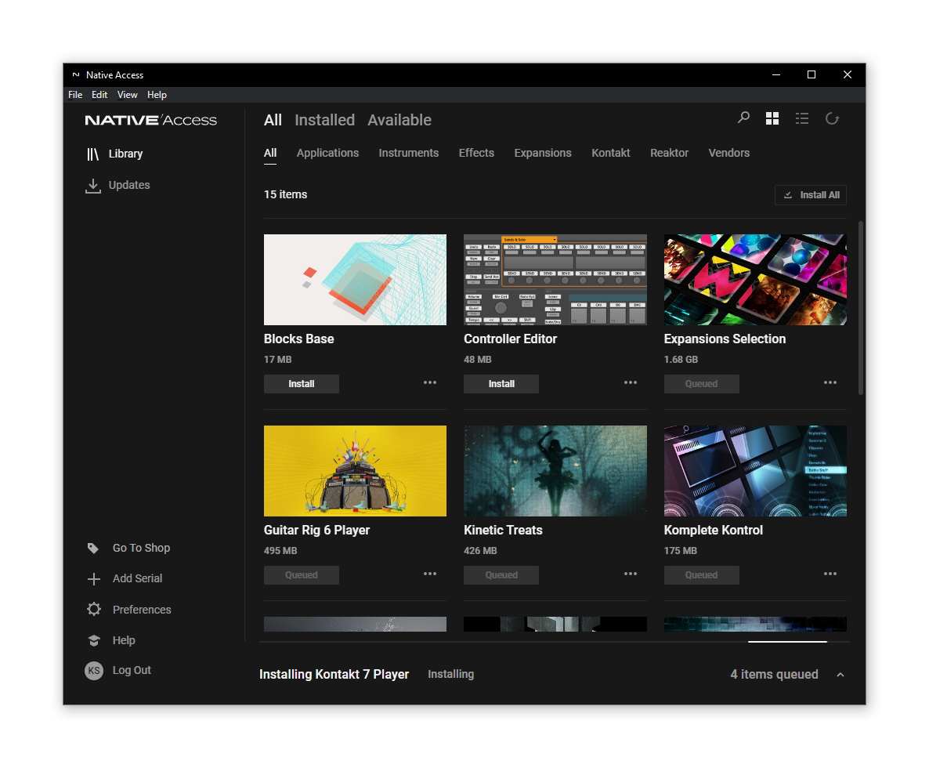Open Guitar Rig 6 Player options menu
The width and height of the screenshot is (929, 768).
point(430,574)
